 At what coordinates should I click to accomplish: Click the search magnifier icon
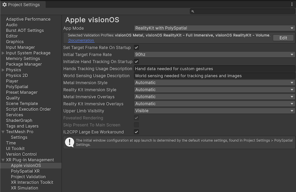point(193,12)
